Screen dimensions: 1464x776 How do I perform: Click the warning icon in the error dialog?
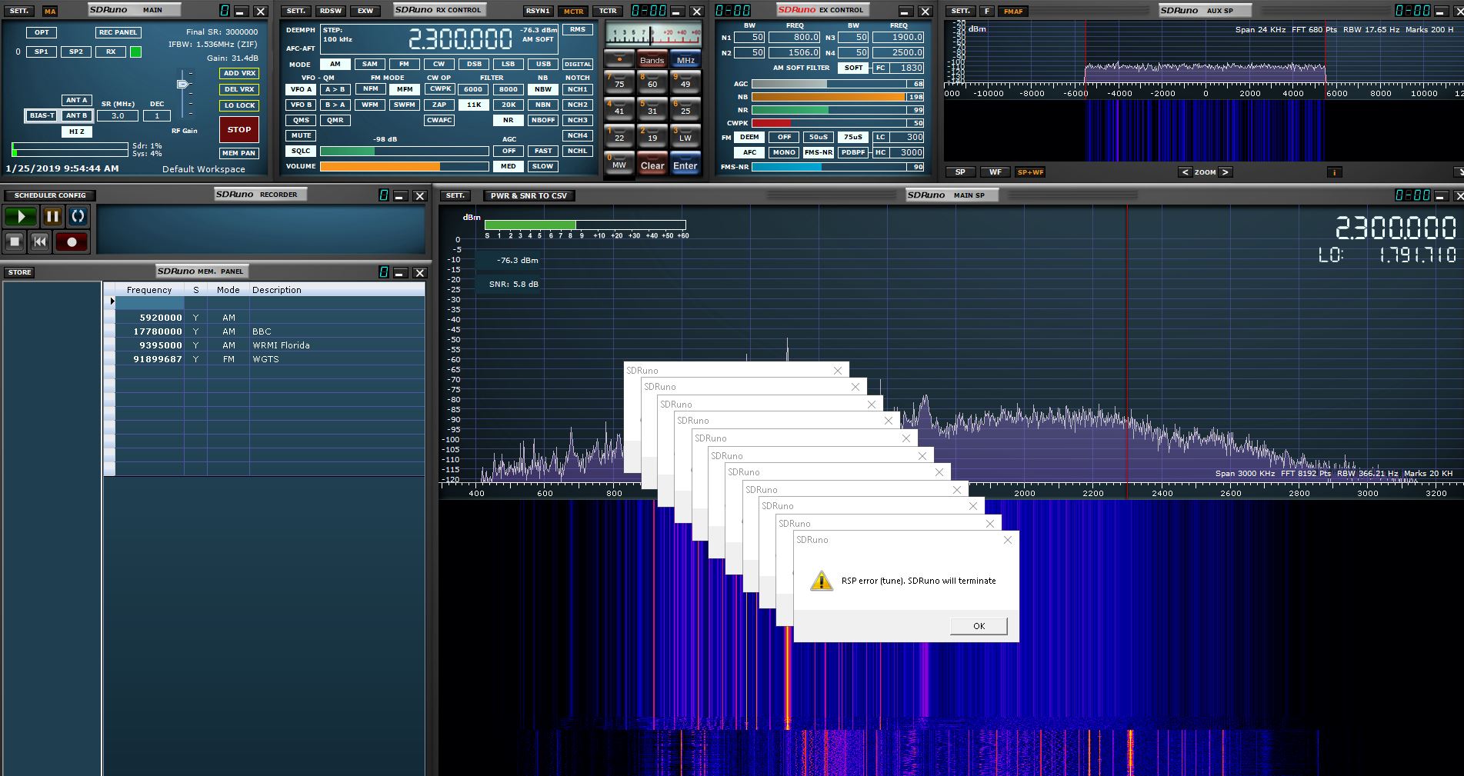pyautogui.click(x=822, y=581)
